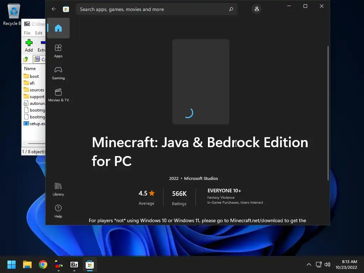Click the colorful app icon next to Chrome
This screenshot has width=364, height=273.
coord(59,264)
